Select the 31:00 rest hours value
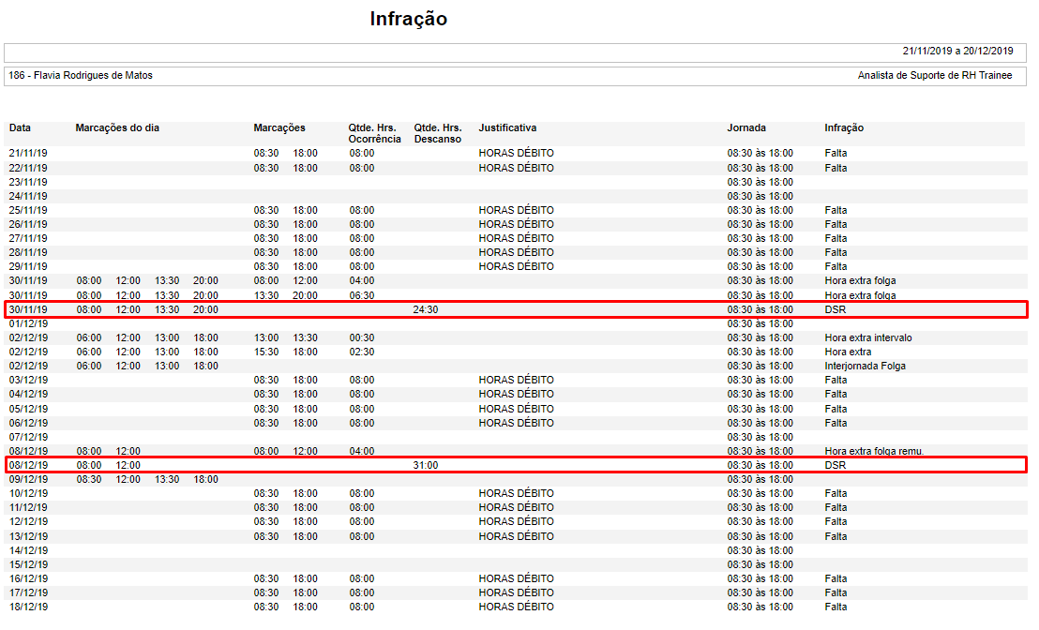This screenshot has width=1039, height=630. [425, 465]
